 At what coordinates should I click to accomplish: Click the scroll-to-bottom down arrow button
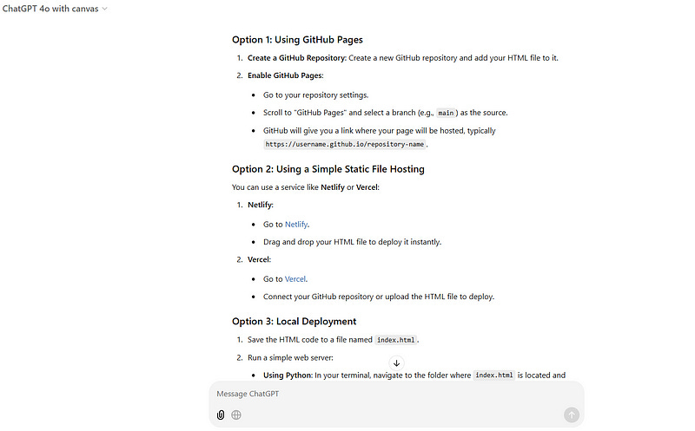[397, 363]
